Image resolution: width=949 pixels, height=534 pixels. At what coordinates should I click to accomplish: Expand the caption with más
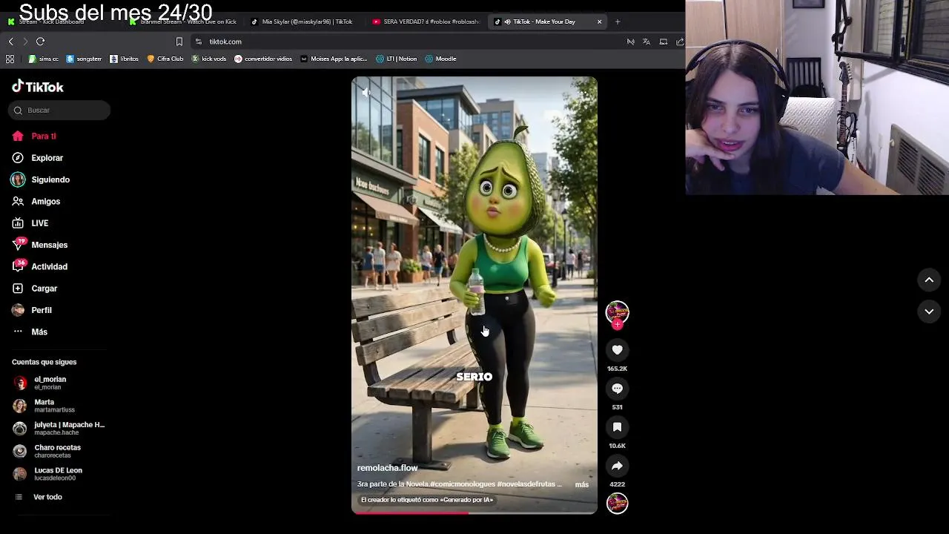point(582,484)
